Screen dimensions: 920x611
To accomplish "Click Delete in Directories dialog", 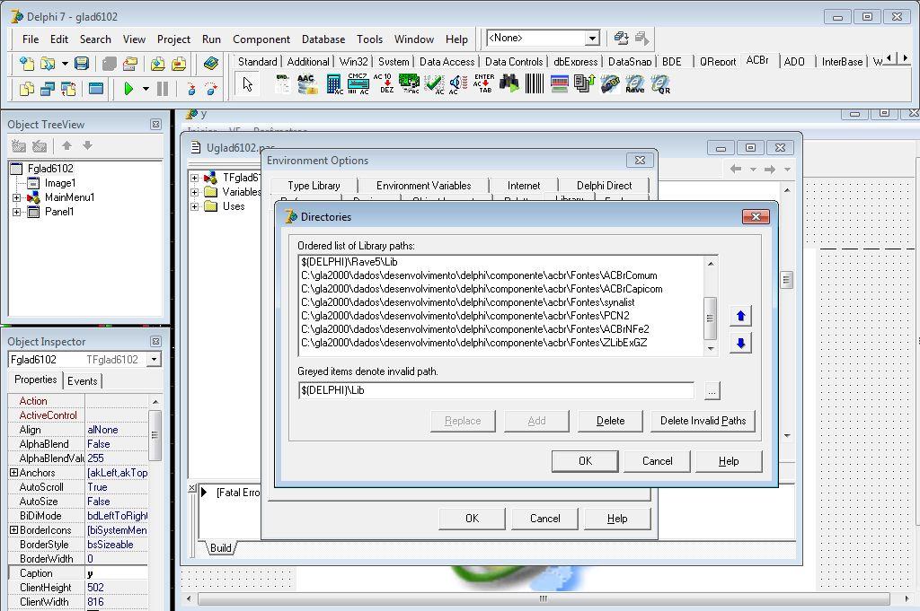I will point(610,421).
